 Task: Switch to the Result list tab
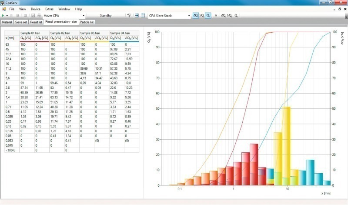tap(36, 22)
